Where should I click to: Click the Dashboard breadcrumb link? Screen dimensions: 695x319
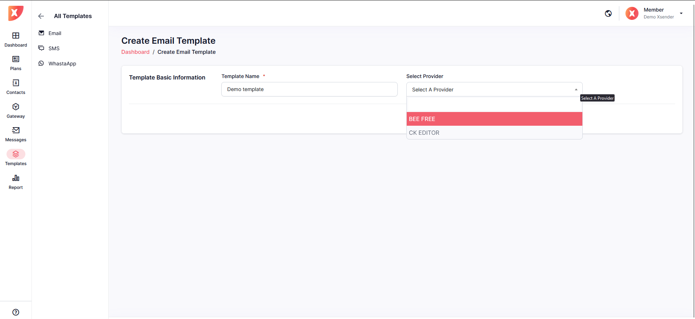[135, 52]
